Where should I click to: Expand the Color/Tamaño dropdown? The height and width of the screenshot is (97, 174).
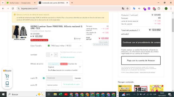point(64,46)
